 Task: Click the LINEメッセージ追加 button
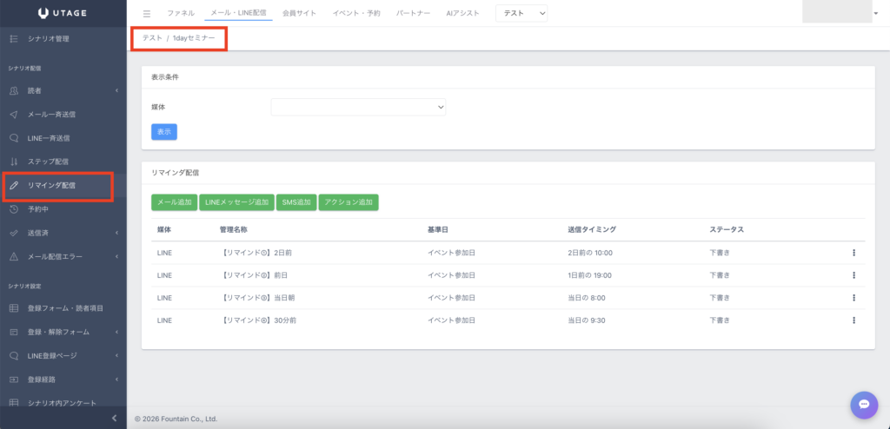236,202
